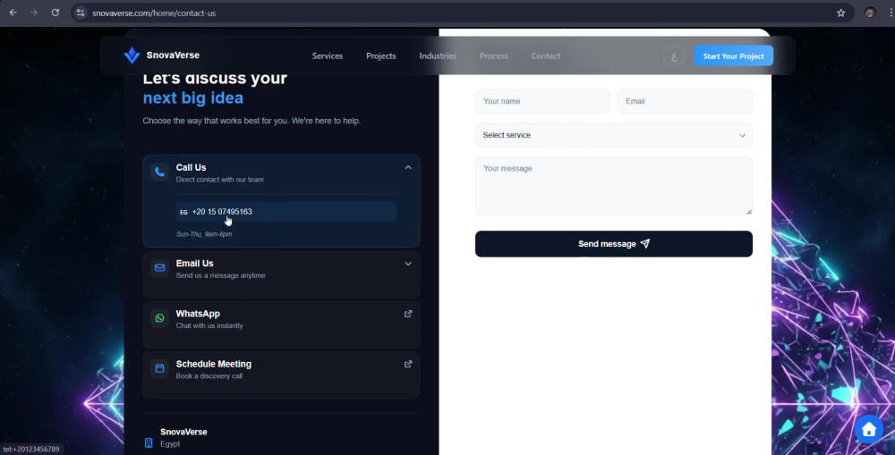895x455 pixels.
Task: Click the building icon beside SnovaVerse Egypt
Action: [x=149, y=443]
